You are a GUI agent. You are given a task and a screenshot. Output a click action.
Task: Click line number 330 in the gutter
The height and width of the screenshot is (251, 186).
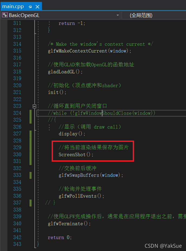click(17, 155)
